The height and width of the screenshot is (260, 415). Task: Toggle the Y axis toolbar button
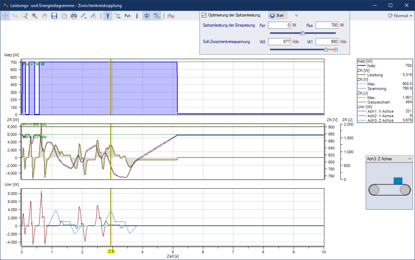coord(107,16)
